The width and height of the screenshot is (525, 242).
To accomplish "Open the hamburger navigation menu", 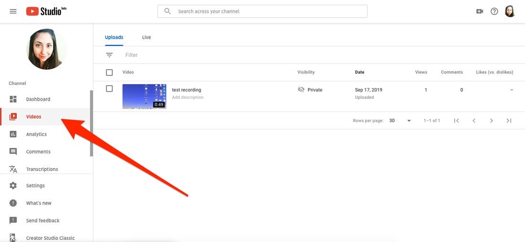I will click(x=13, y=11).
